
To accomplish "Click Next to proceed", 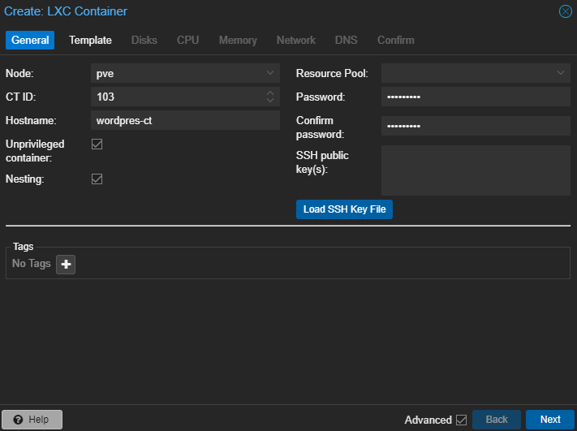I will point(550,420).
